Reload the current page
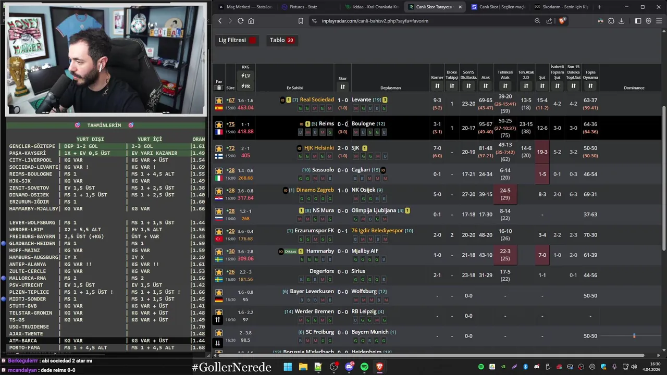 [240, 21]
